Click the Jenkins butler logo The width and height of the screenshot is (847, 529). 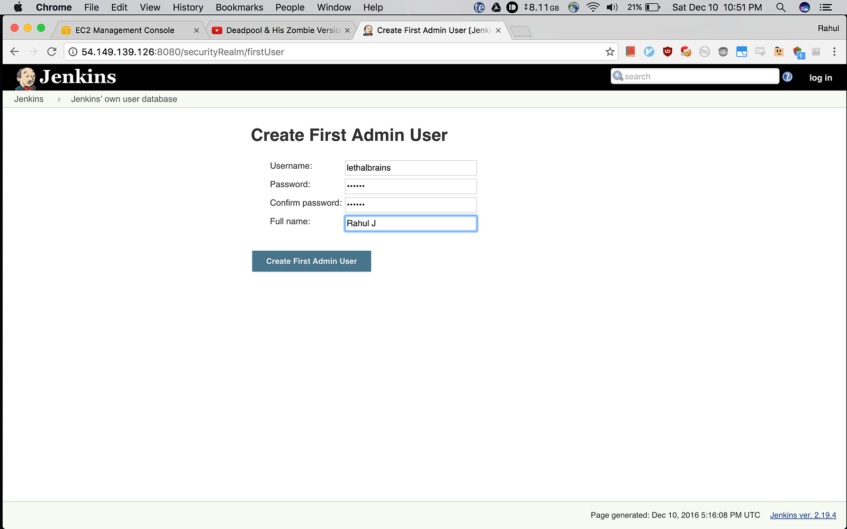25,78
